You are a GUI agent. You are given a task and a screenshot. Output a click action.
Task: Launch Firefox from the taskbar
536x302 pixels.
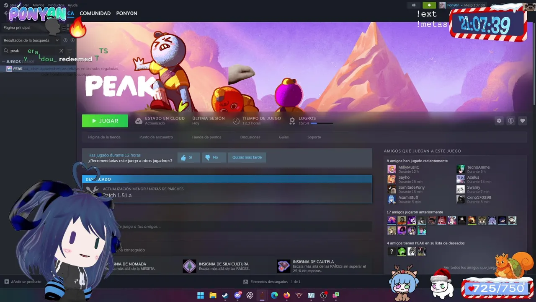pos(286,295)
